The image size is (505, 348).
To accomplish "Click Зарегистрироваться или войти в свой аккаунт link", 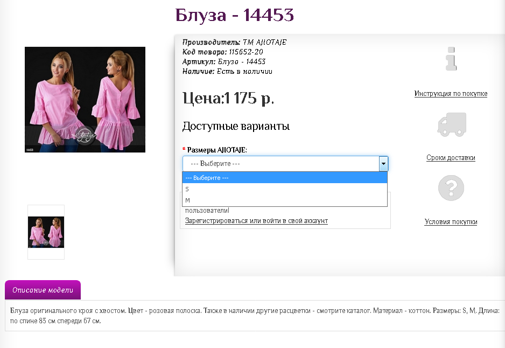I will tap(256, 221).
